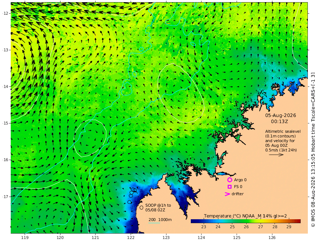Click the colorbar tick label 23
This screenshot has width=315, height=244.
204,227
